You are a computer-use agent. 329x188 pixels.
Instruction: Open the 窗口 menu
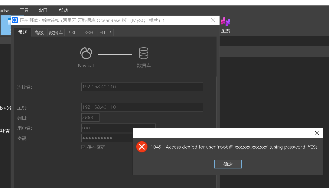(x=43, y=11)
